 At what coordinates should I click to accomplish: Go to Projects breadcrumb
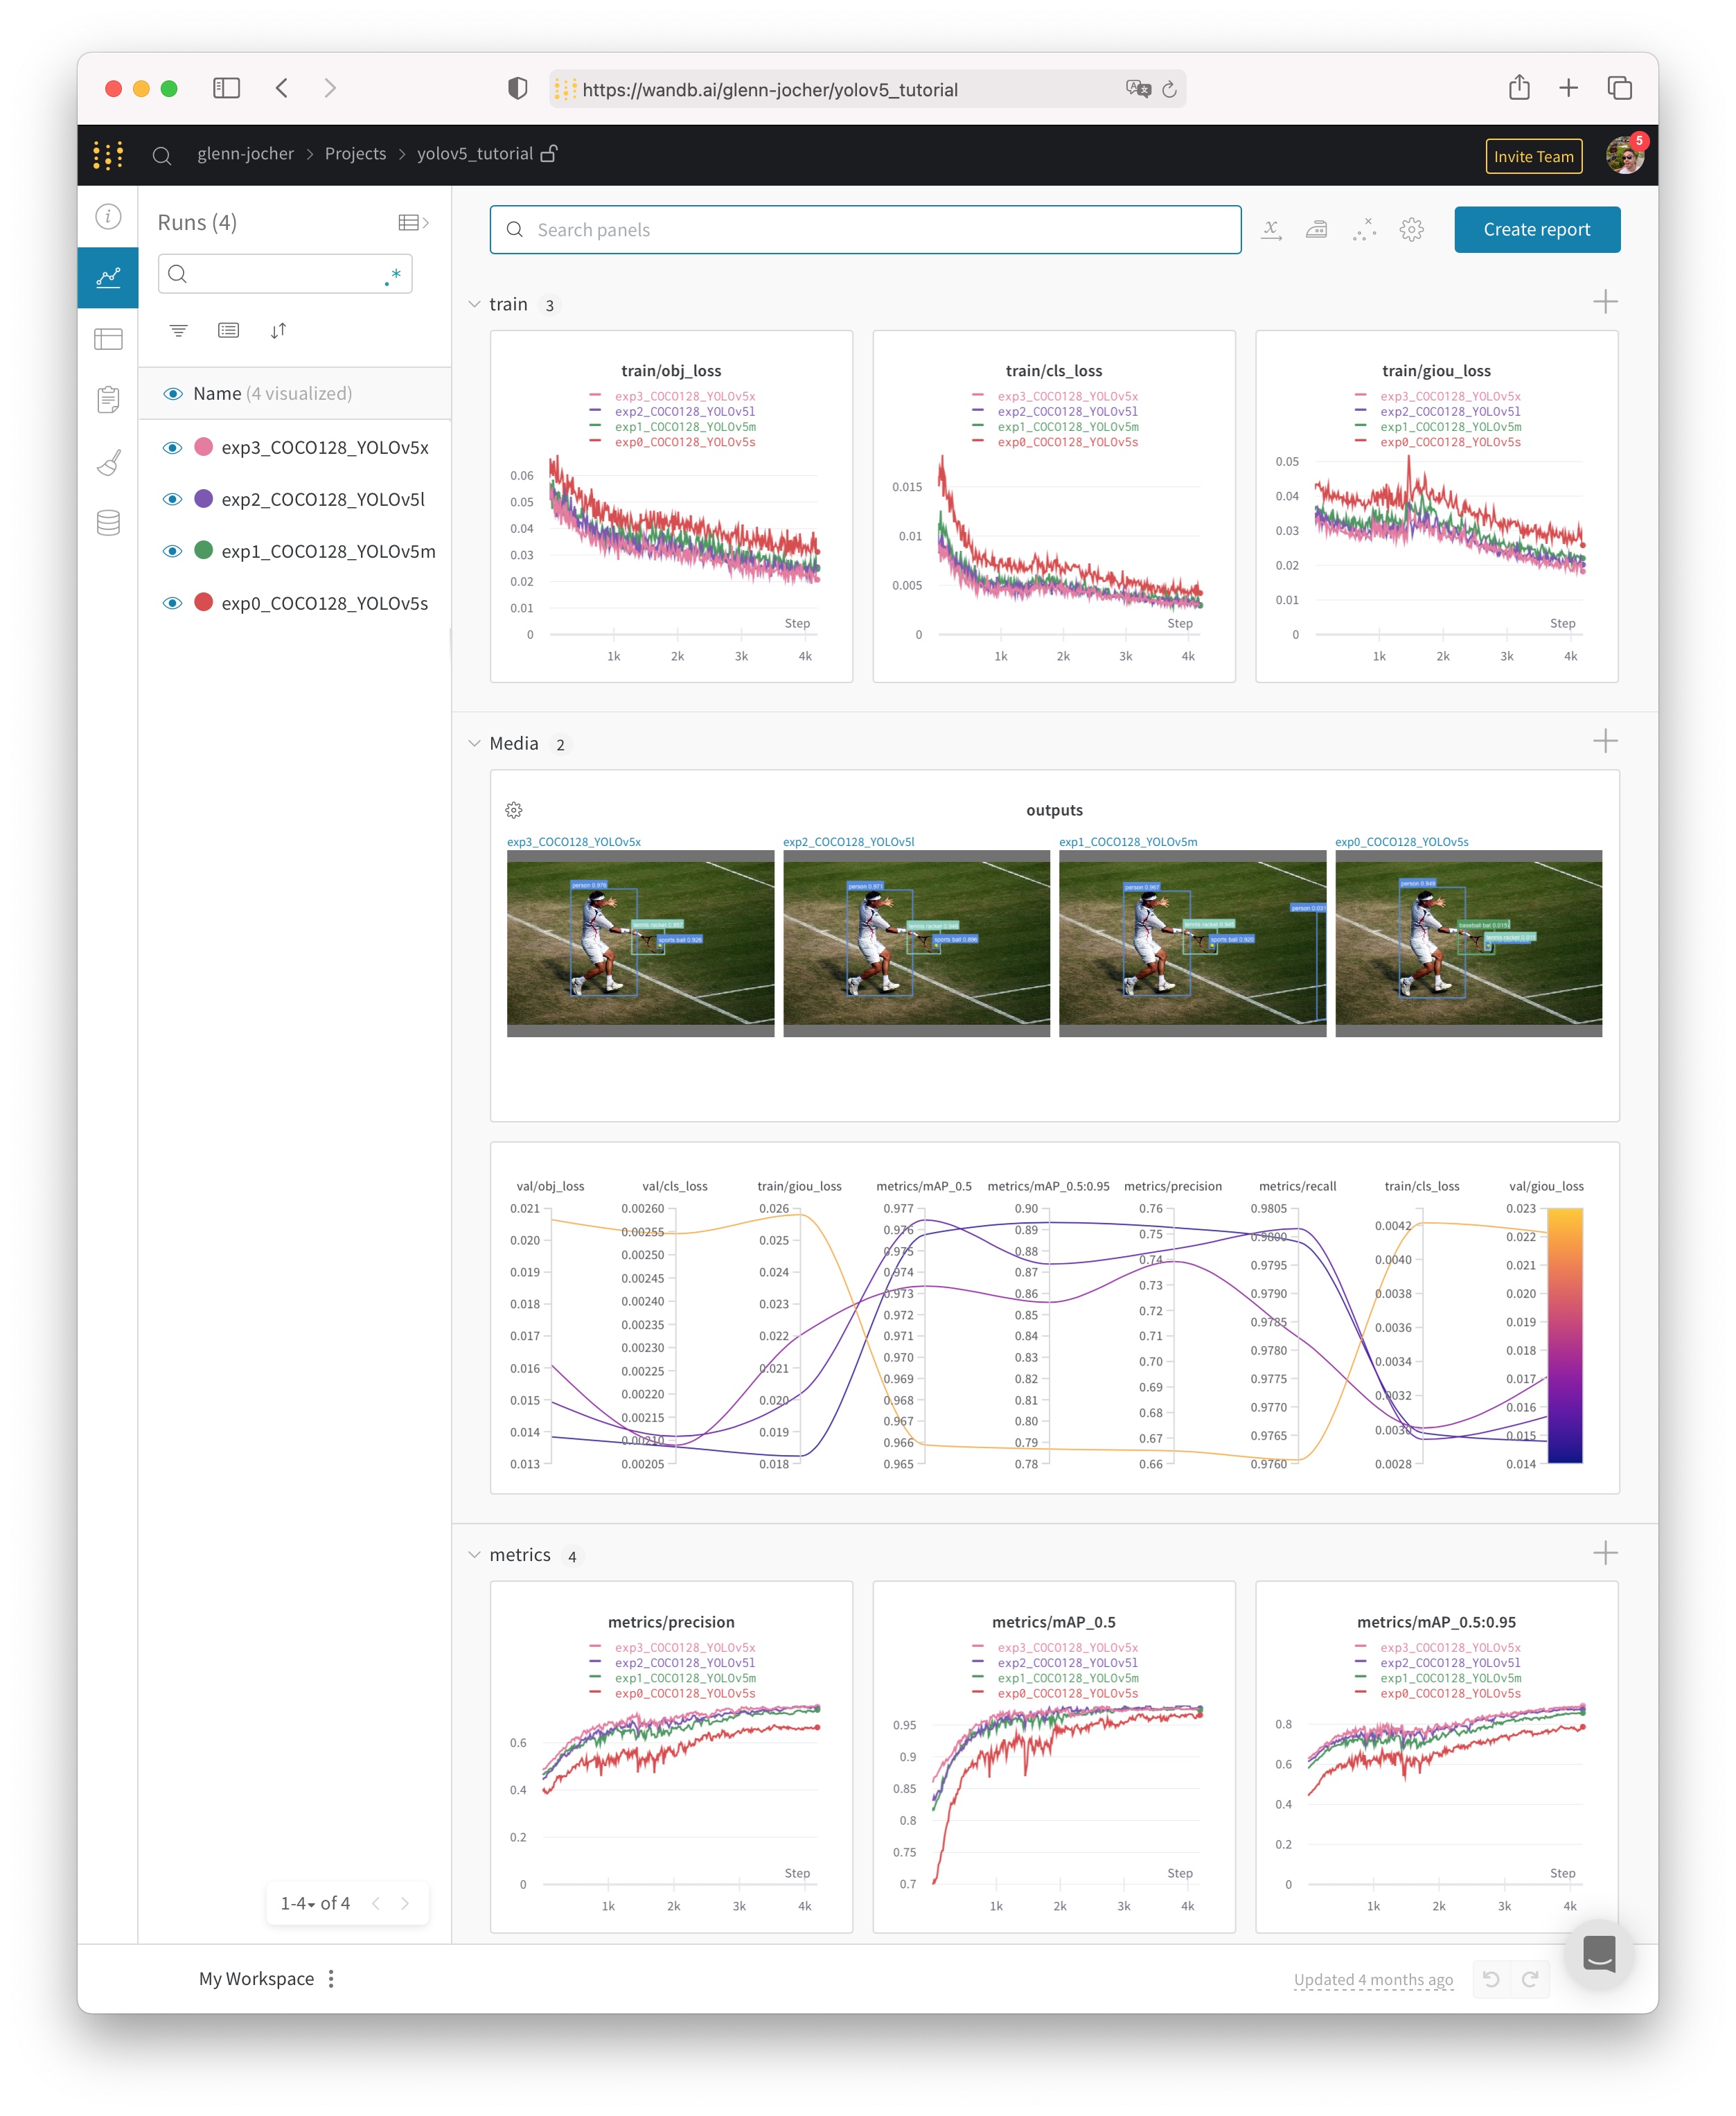(x=355, y=154)
